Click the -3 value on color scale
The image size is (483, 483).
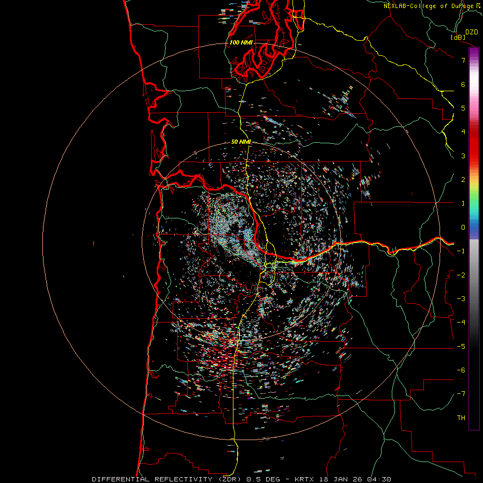click(x=461, y=299)
